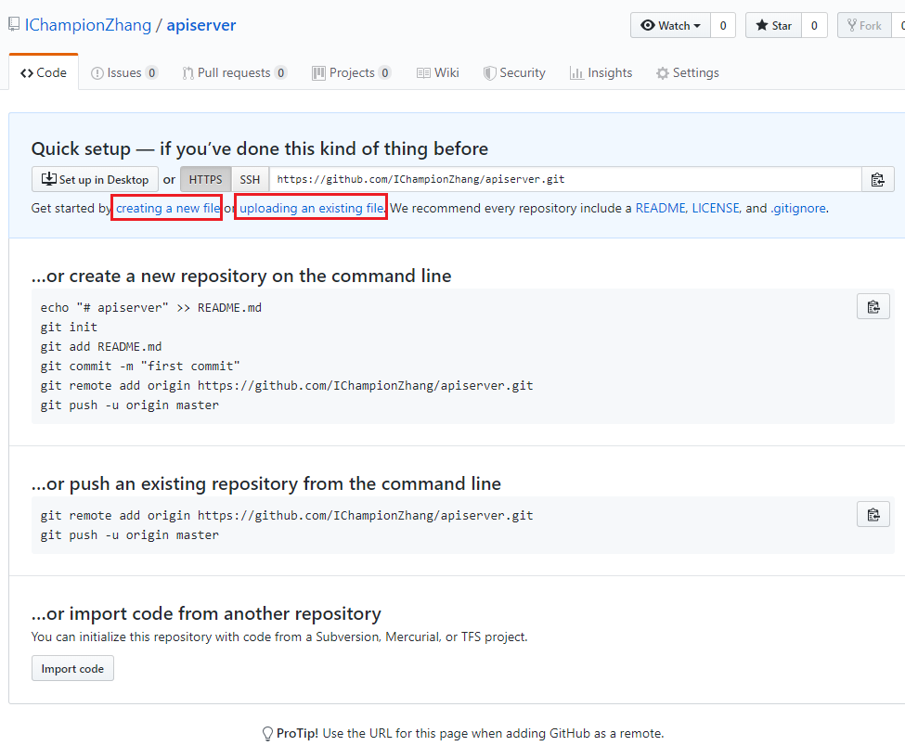Open the README recommendation link
Viewport: 905px width, 746px height.
[x=661, y=208]
